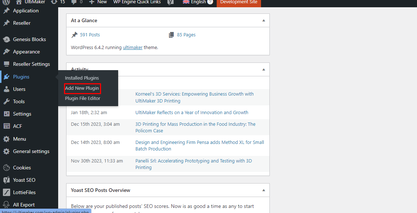The image size is (417, 213).
Task: Open Plugin File Editor from submenu
Action: click(x=83, y=98)
